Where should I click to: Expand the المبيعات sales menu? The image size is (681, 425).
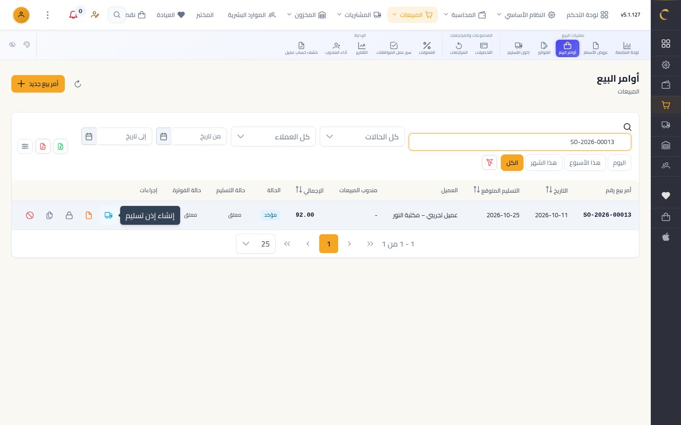click(x=412, y=15)
